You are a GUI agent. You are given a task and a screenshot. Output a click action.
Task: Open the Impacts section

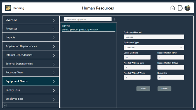pyautogui.click(x=31, y=37)
